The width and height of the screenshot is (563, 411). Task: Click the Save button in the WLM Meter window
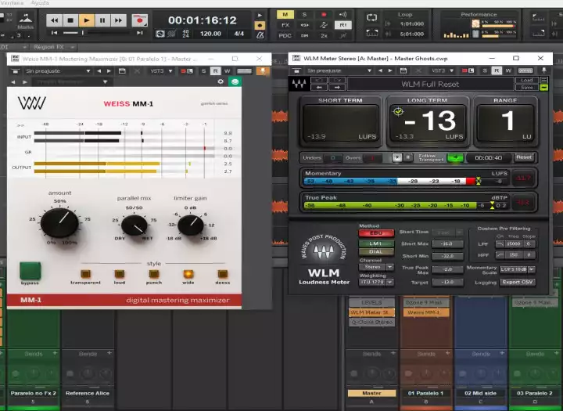(527, 88)
